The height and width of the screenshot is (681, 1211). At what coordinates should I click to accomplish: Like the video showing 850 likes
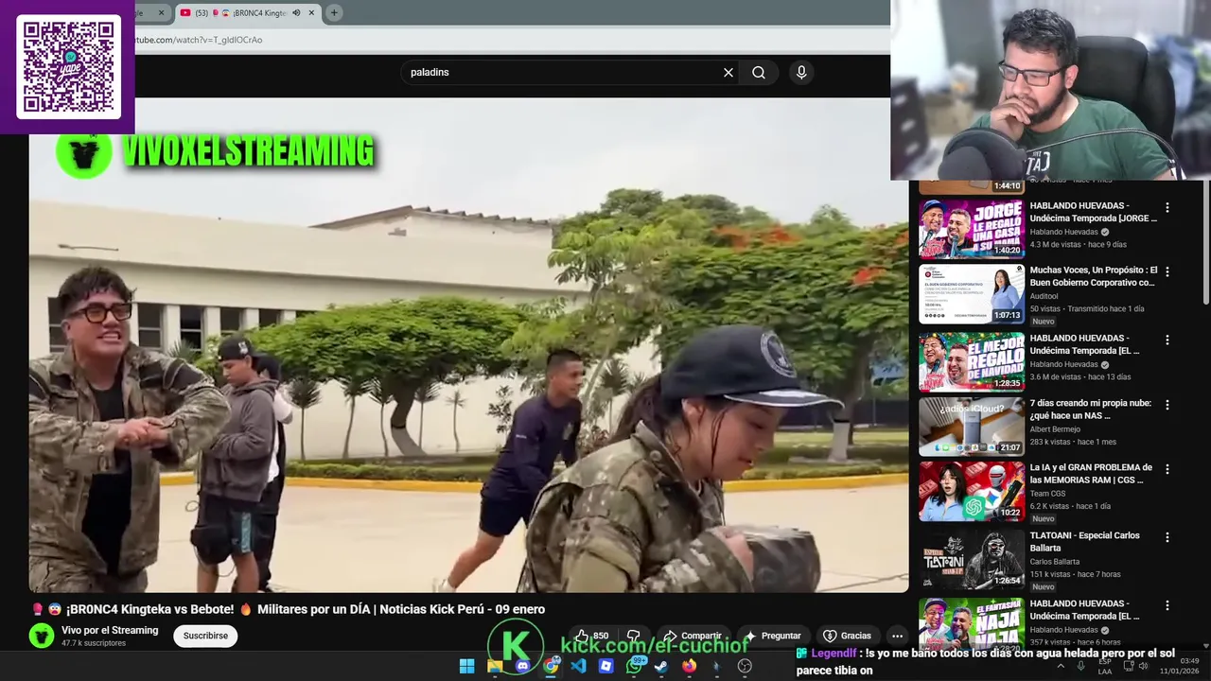tap(592, 636)
